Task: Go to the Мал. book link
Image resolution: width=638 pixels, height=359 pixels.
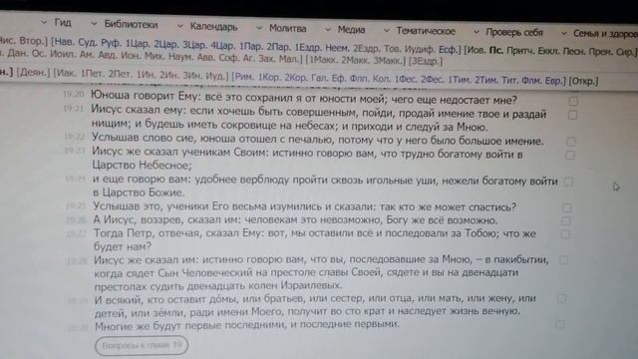Action: [x=288, y=59]
